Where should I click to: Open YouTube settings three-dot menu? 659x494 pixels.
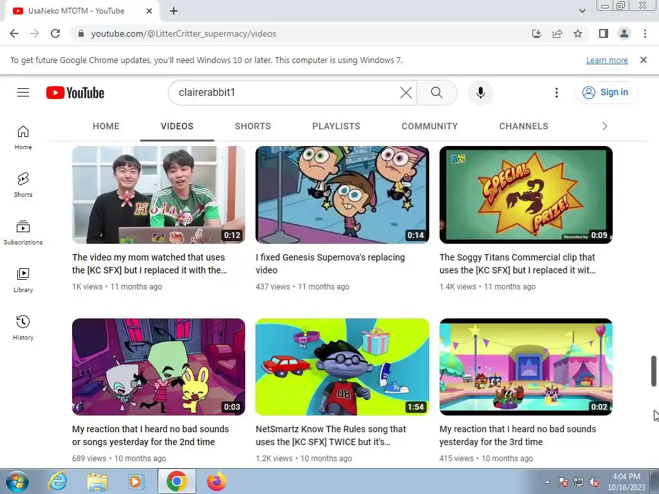pos(557,93)
